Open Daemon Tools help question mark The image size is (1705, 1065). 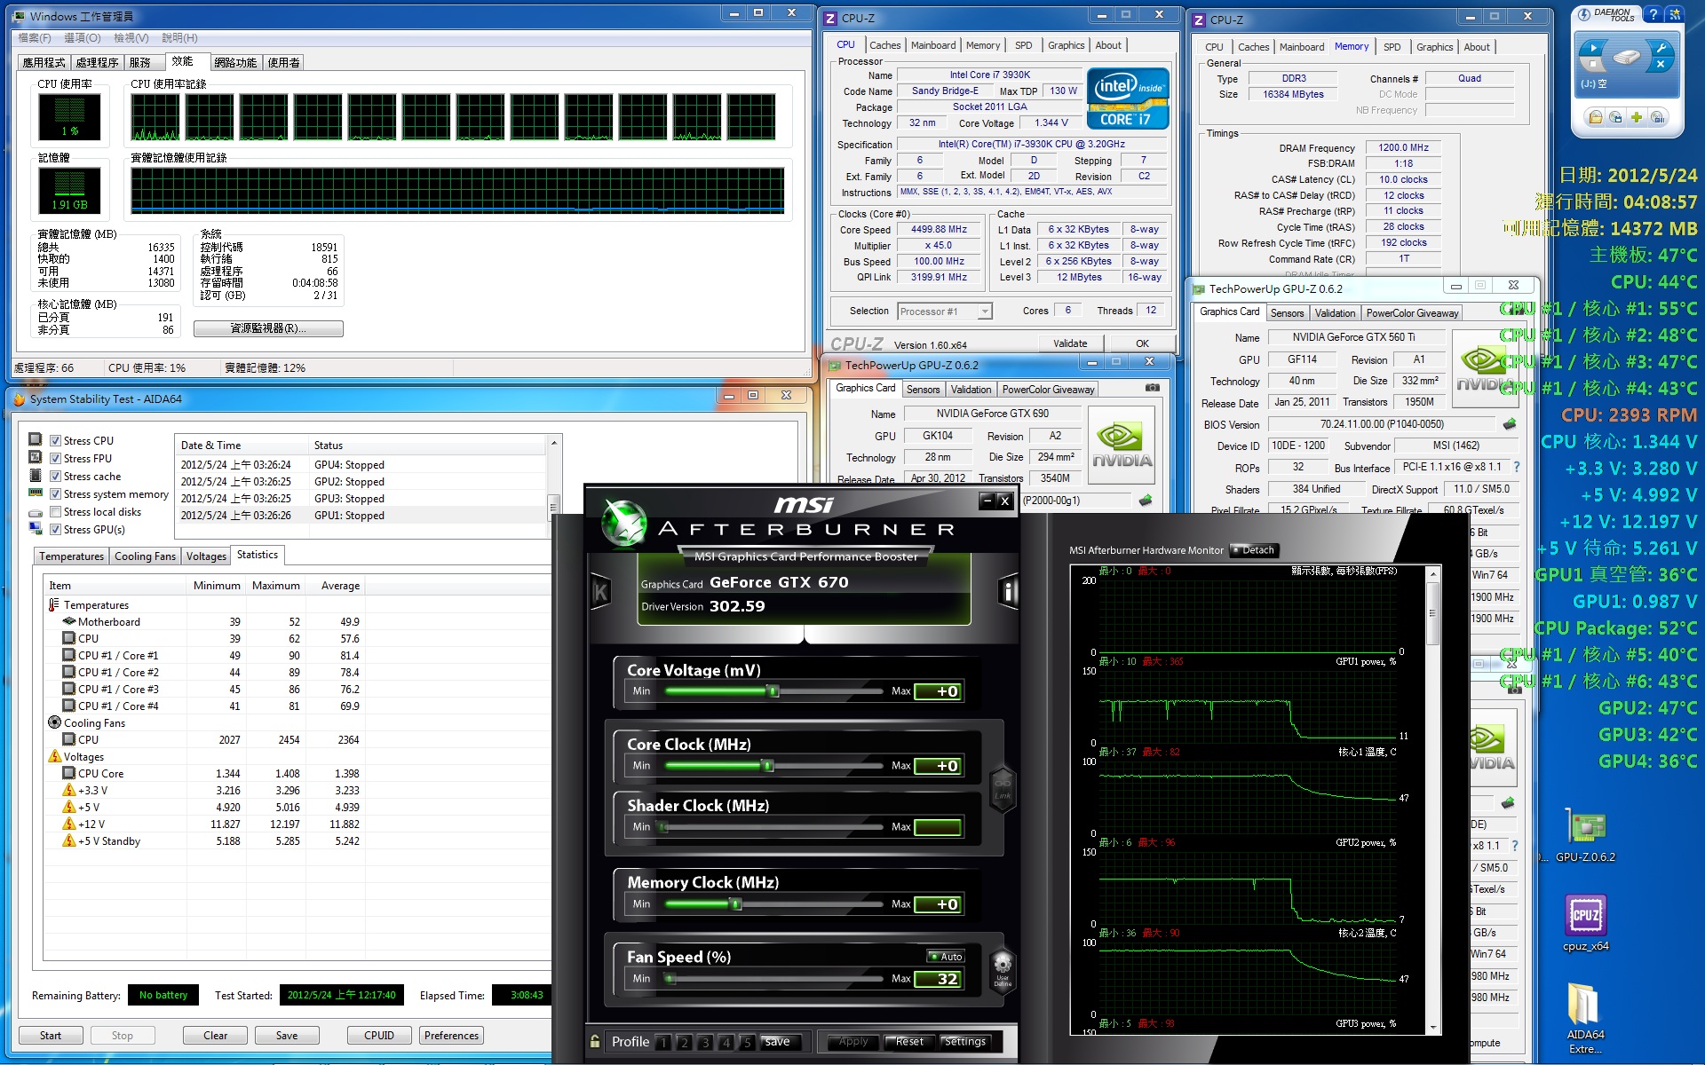pyautogui.click(x=1653, y=14)
